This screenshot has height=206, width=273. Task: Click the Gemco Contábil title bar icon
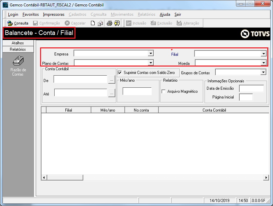[5, 5]
